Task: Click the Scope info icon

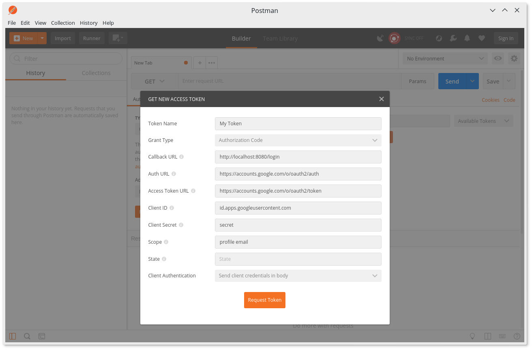Action: pos(166,242)
